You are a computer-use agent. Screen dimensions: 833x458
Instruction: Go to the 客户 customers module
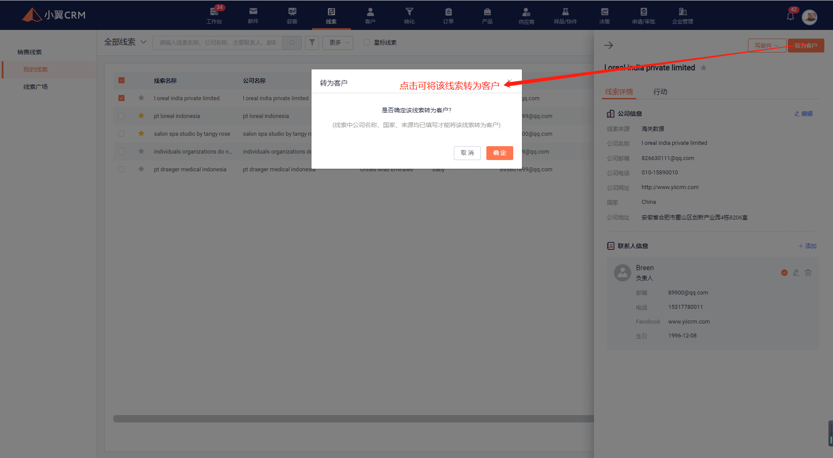pos(370,15)
